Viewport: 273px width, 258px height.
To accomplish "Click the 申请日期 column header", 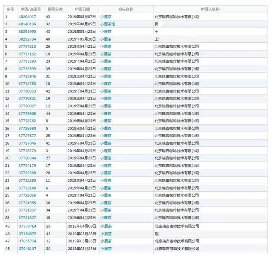I will [x=82, y=9].
